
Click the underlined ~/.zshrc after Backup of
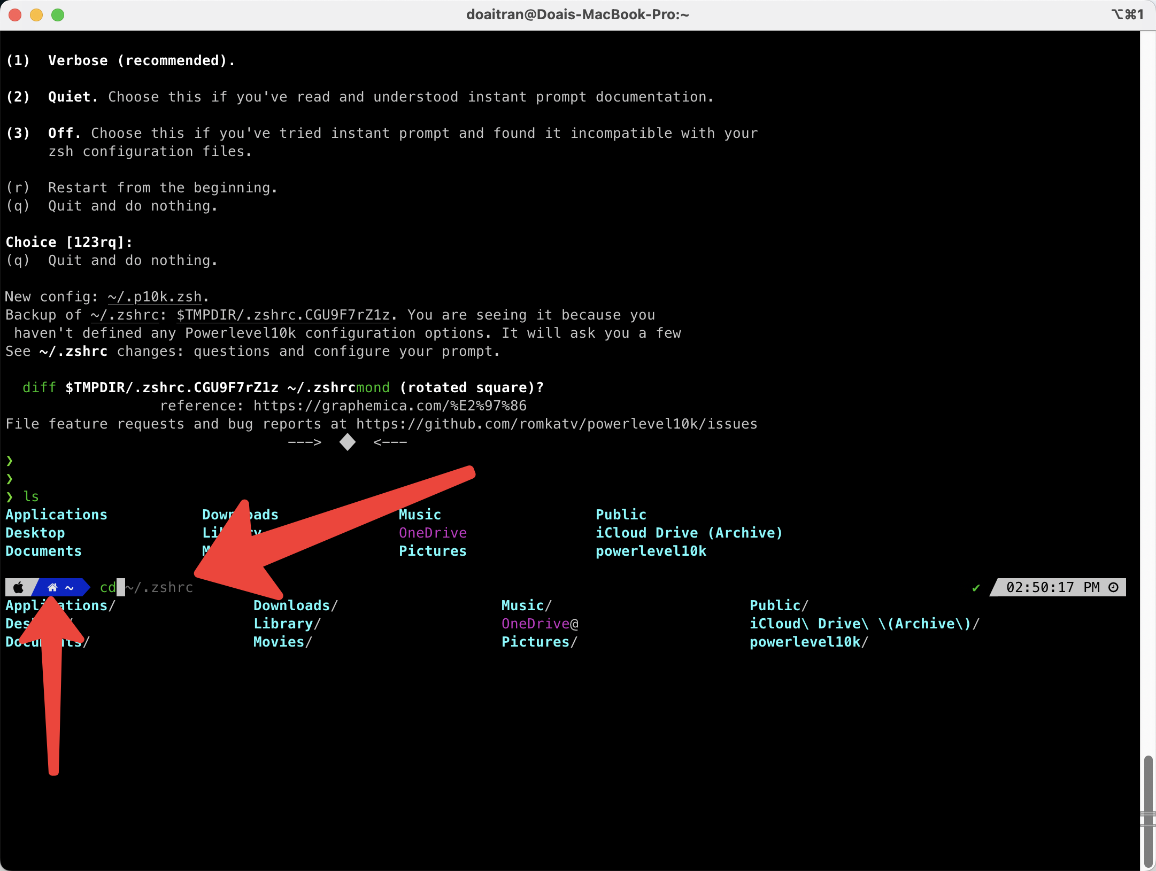coord(125,315)
